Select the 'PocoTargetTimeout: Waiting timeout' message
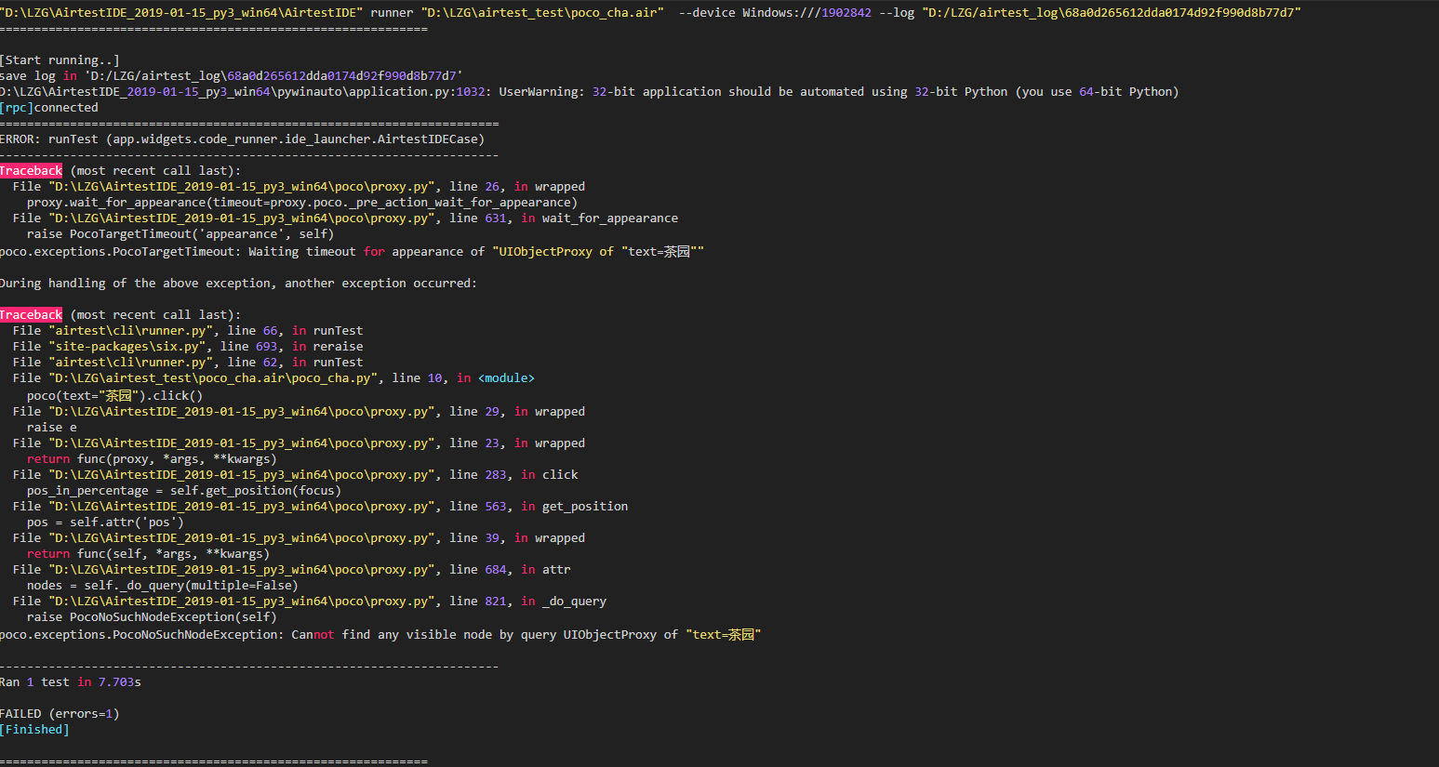Image resolution: width=1439 pixels, height=767 pixels. [x=352, y=252]
